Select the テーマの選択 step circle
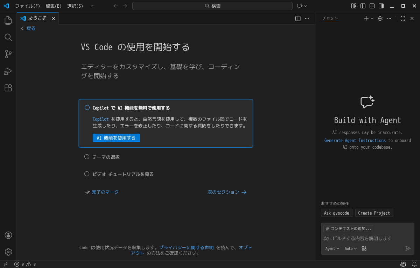 (87, 157)
